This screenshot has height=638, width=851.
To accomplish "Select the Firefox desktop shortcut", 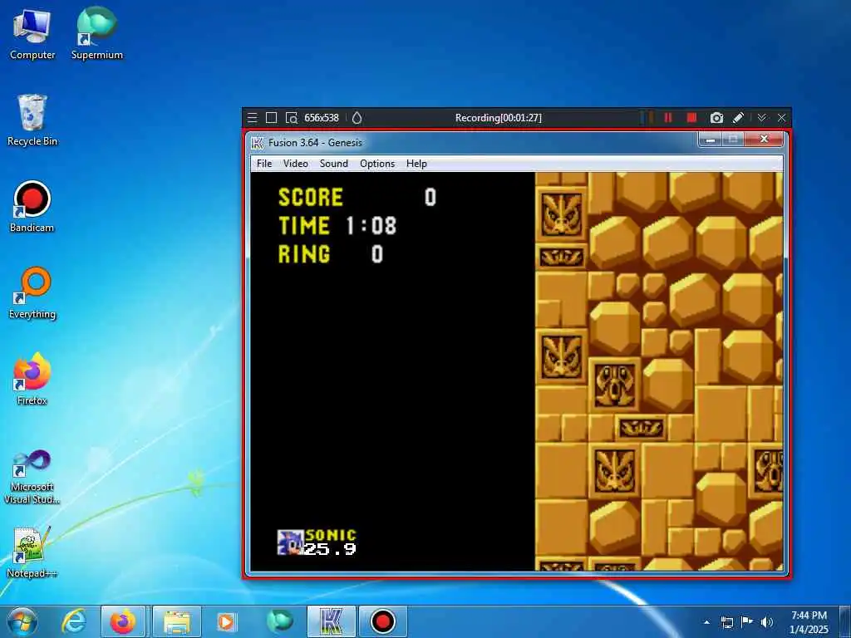I will [32, 379].
